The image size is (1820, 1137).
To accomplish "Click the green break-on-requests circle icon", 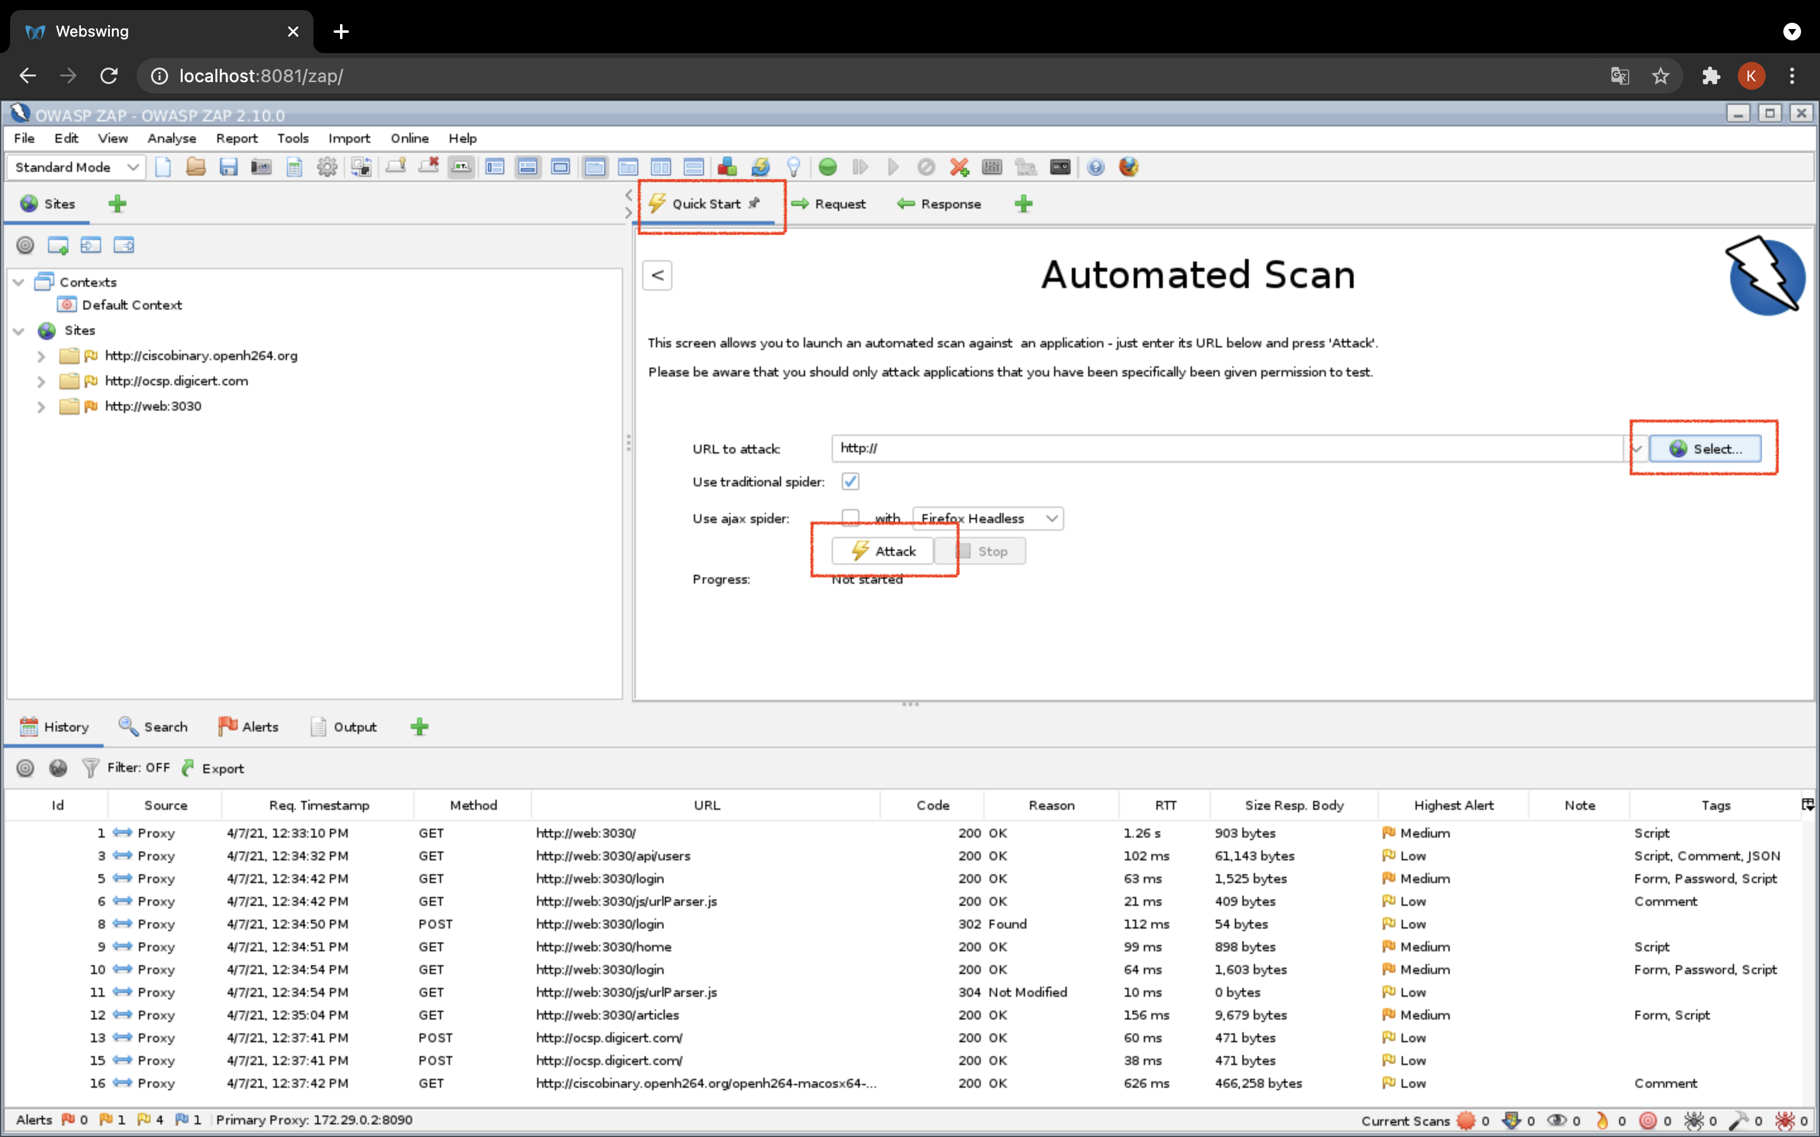I will click(x=827, y=167).
